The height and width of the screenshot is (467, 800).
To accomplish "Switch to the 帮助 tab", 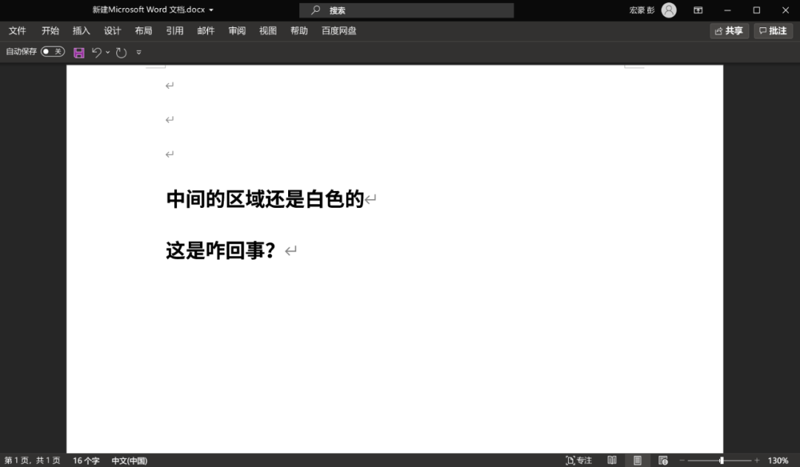I will (299, 30).
